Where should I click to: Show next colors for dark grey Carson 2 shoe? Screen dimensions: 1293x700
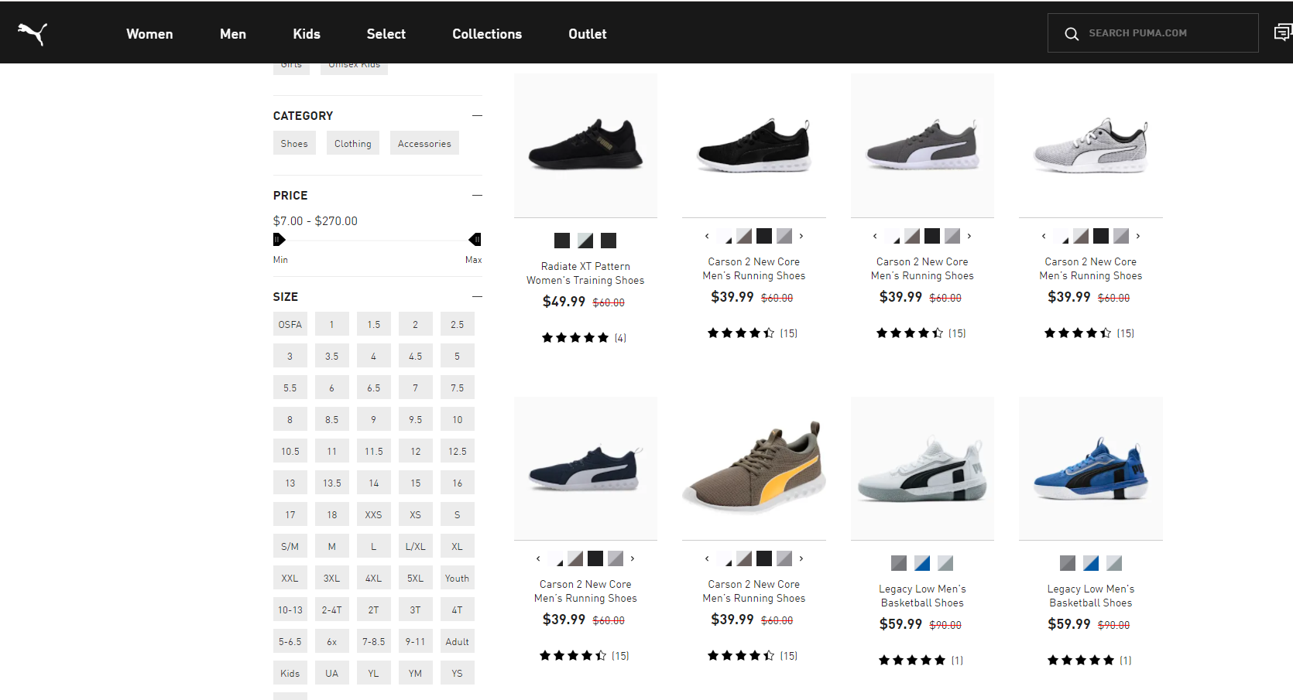(969, 236)
